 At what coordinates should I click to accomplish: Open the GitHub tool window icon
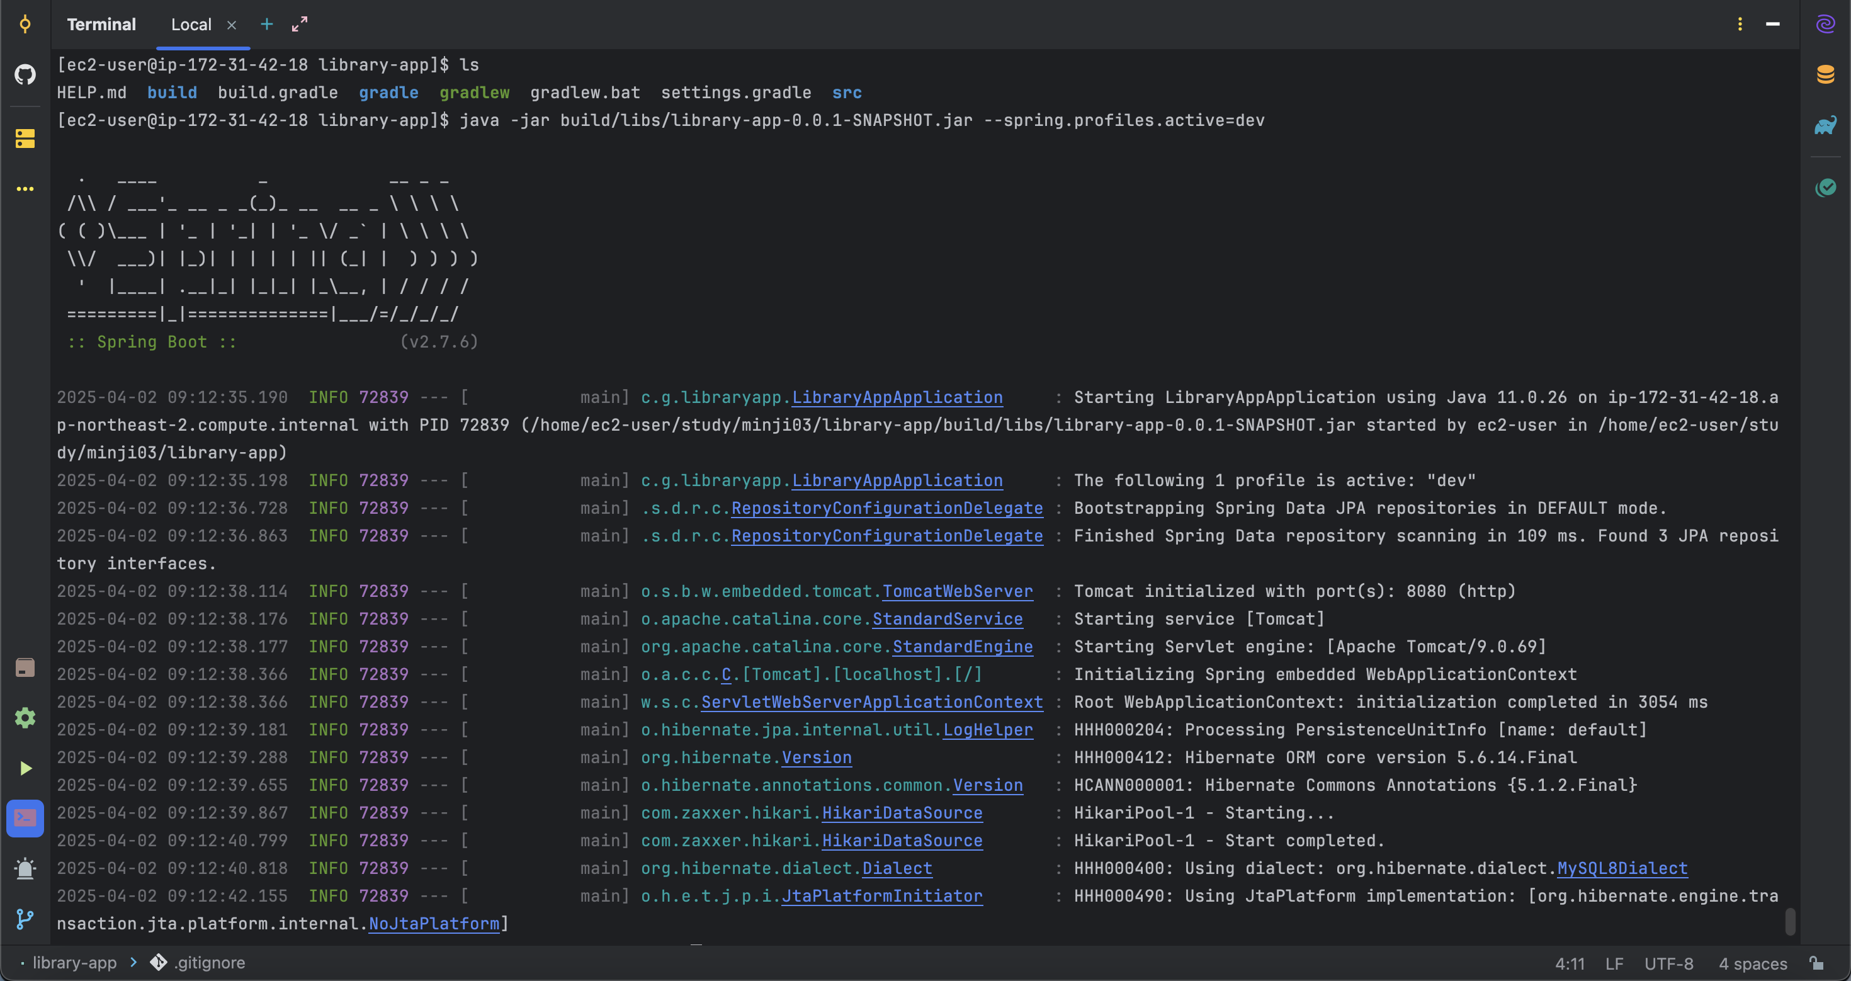[25, 74]
